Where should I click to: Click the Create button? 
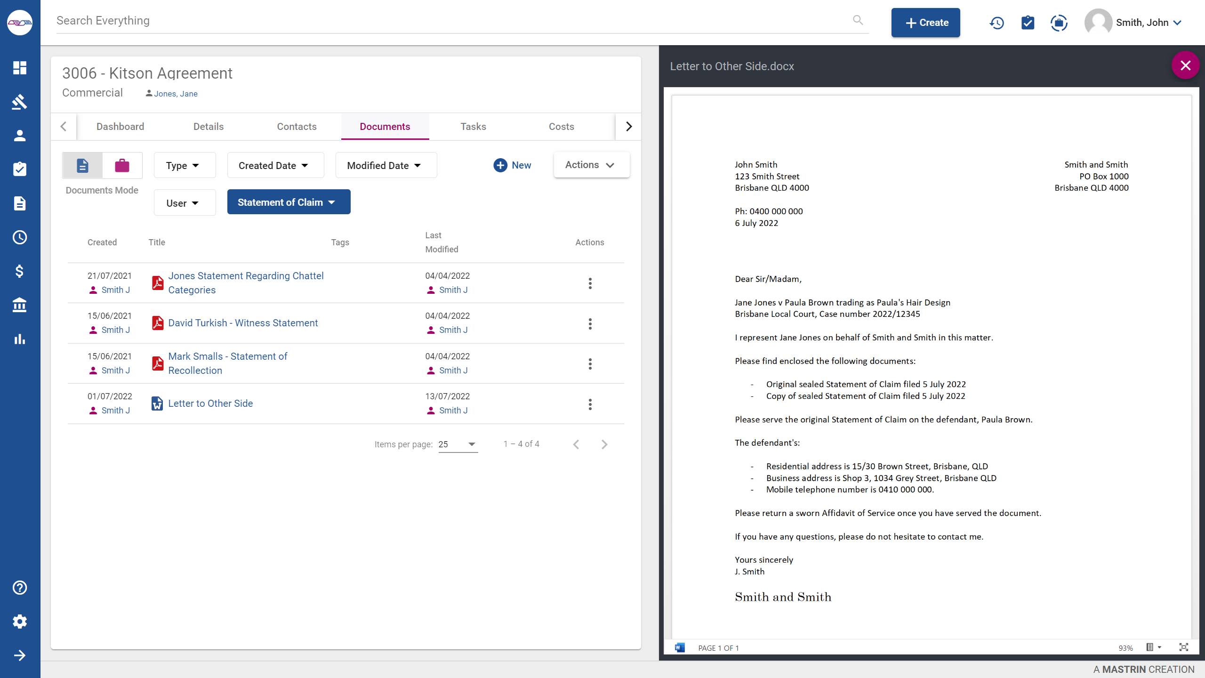pyautogui.click(x=925, y=23)
